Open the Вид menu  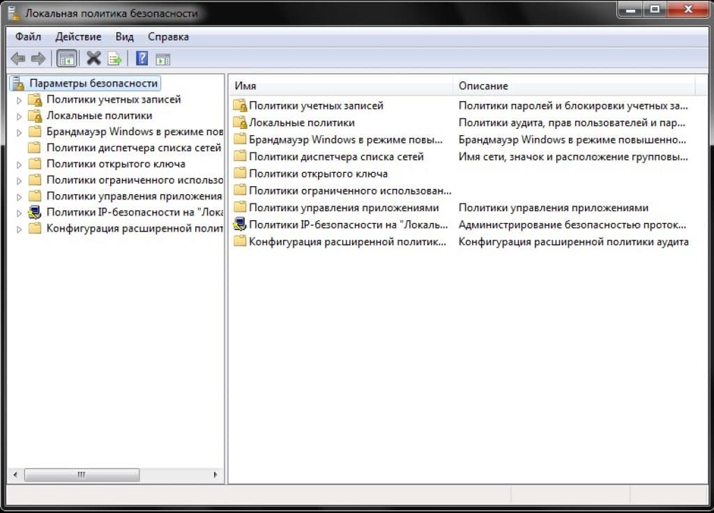[x=124, y=37]
